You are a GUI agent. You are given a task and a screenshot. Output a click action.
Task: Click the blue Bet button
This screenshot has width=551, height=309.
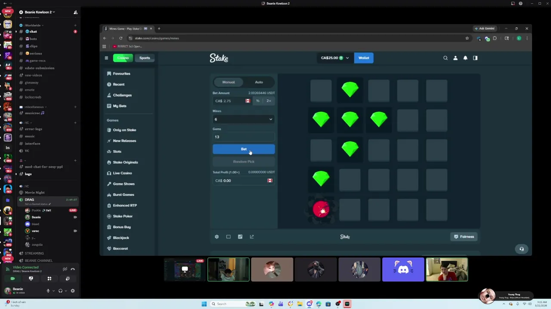(x=244, y=149)
